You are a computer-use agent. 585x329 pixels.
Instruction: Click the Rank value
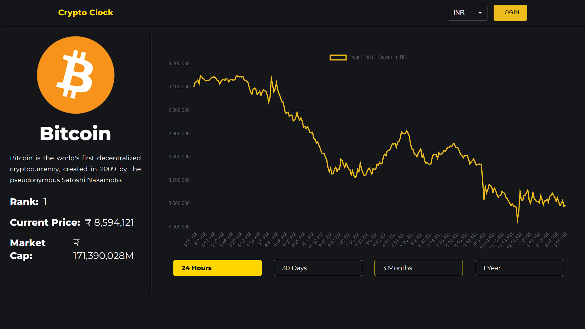[45, 202]
